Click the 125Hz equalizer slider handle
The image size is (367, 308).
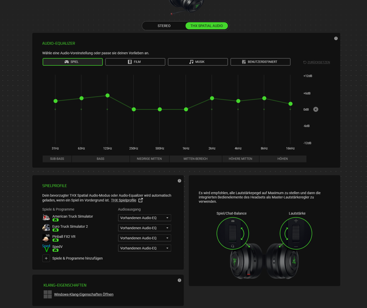(x=108, y=95)
